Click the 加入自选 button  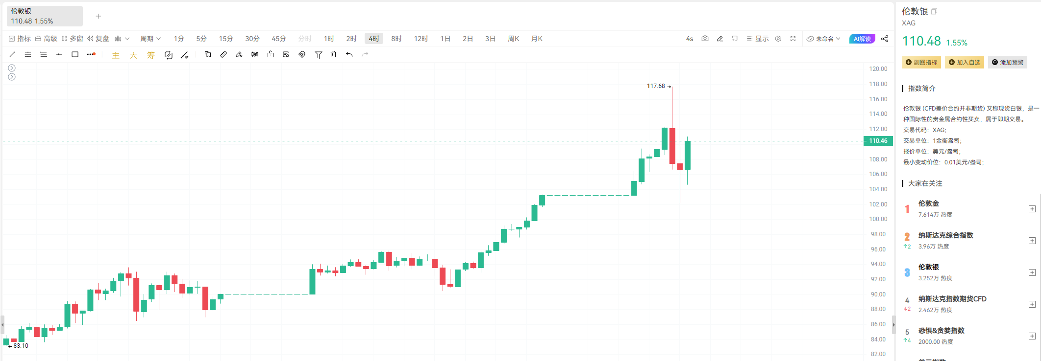pyautogui.click(x=964, y=62)
